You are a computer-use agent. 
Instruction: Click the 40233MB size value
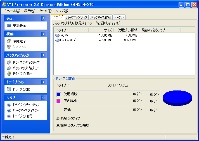coord(106,40)
